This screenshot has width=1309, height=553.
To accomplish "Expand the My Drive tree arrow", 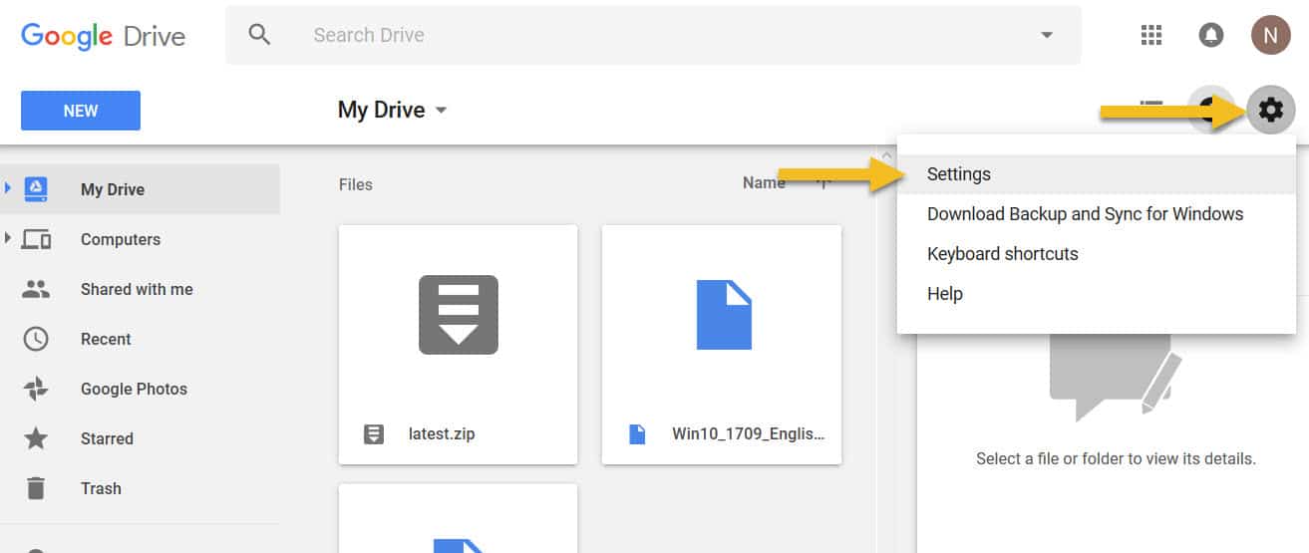I will tap(9, 188).
